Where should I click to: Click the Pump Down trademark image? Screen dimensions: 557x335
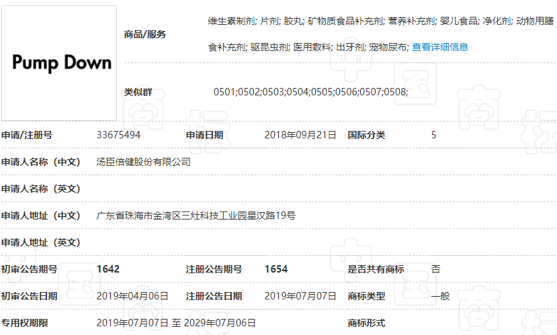click(59, 63)
